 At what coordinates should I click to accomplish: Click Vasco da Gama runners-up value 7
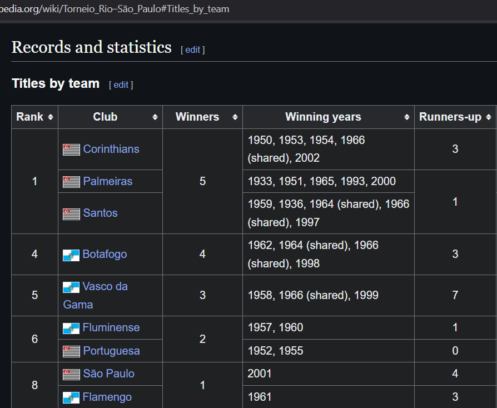click(x=455, y=296)
